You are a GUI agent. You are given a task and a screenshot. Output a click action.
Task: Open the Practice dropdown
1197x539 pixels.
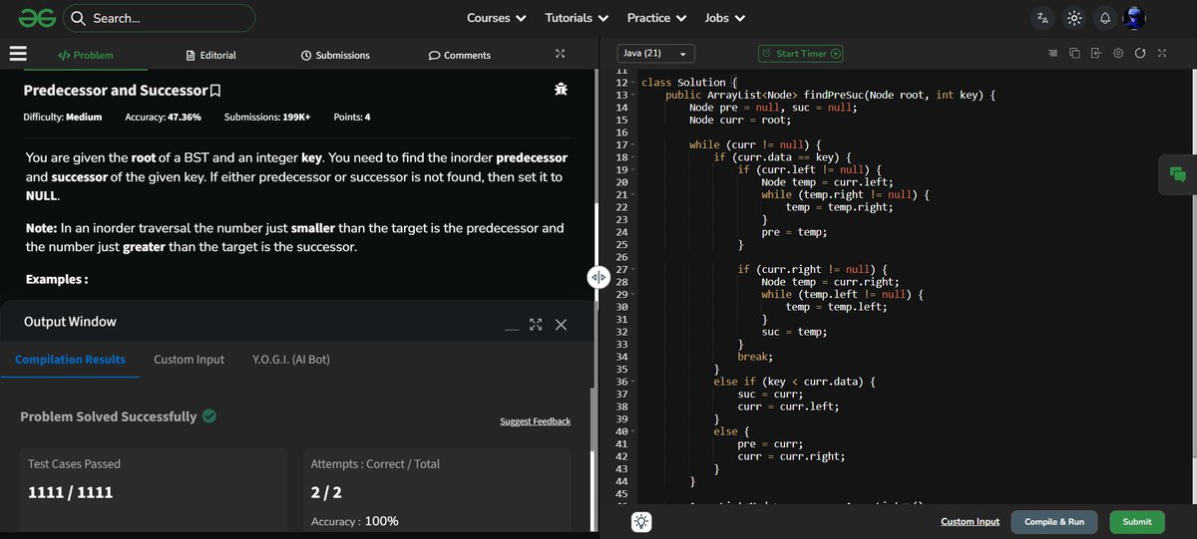656,18
